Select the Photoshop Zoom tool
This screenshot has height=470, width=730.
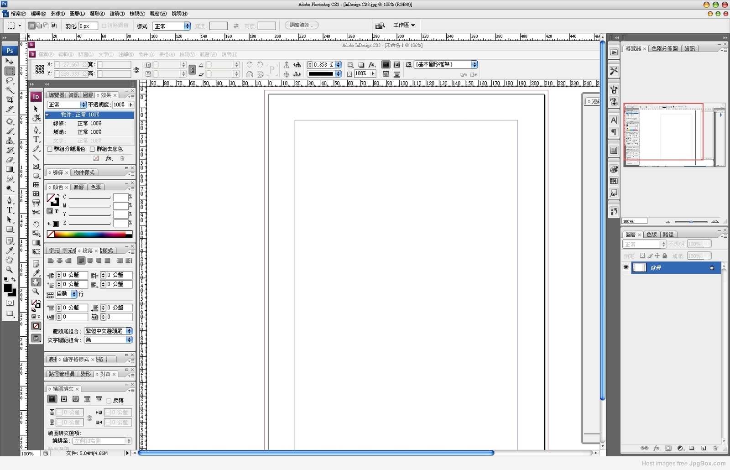coord(9,270)
